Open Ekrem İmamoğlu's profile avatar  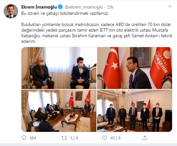[11, 11]
